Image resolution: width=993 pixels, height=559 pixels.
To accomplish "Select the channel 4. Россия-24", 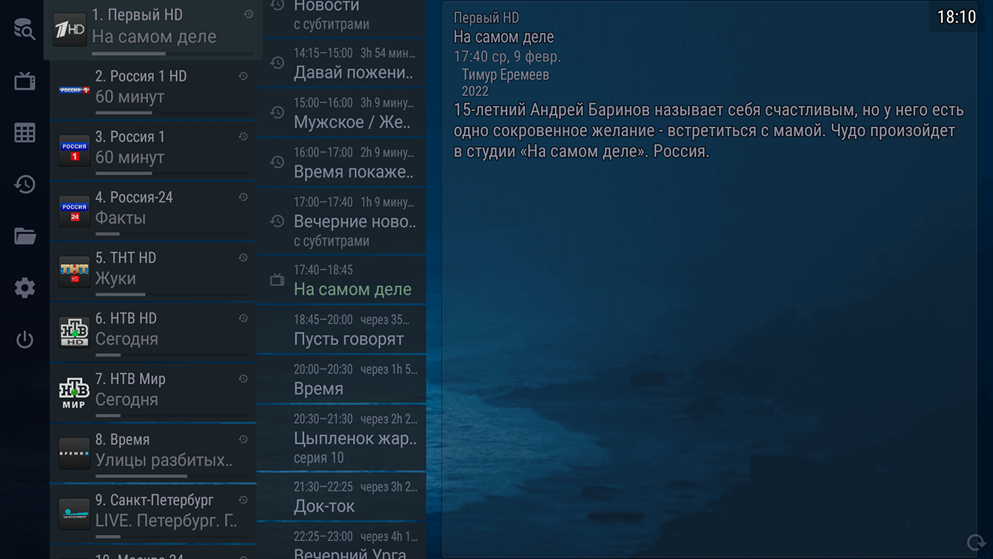I will [x=153, y=210].
